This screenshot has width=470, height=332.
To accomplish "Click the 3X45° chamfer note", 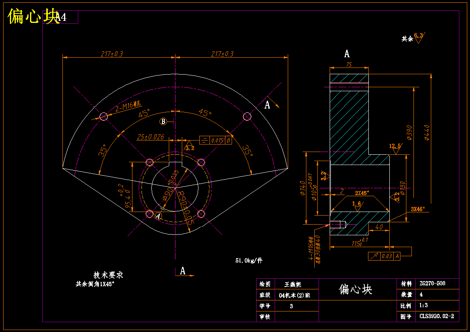I will (x=418, y=209).
